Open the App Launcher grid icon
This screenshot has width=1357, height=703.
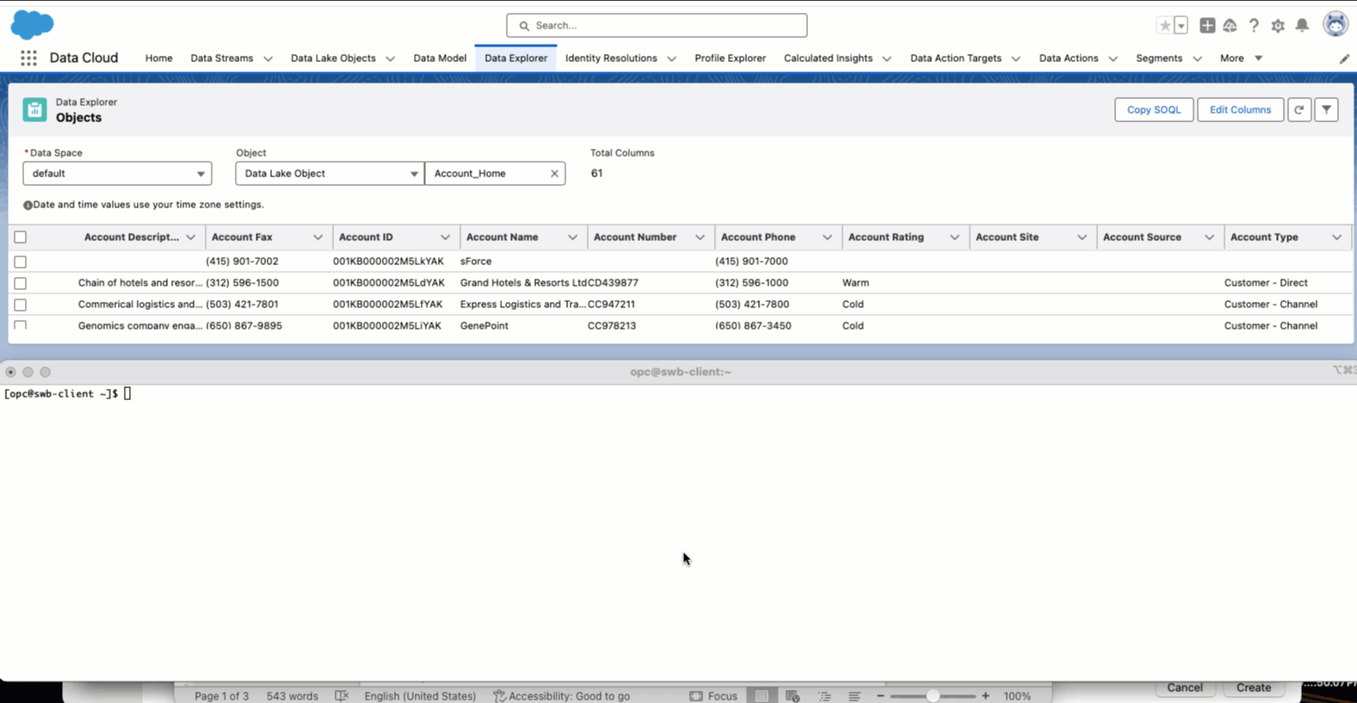pyautogui.click(x=28, y=58)
